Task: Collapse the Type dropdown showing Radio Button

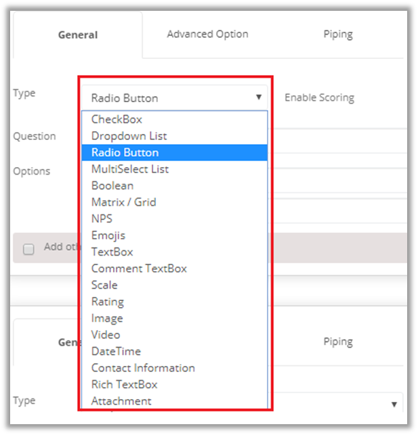Action: pyautogui.click(x=259, y=97)
